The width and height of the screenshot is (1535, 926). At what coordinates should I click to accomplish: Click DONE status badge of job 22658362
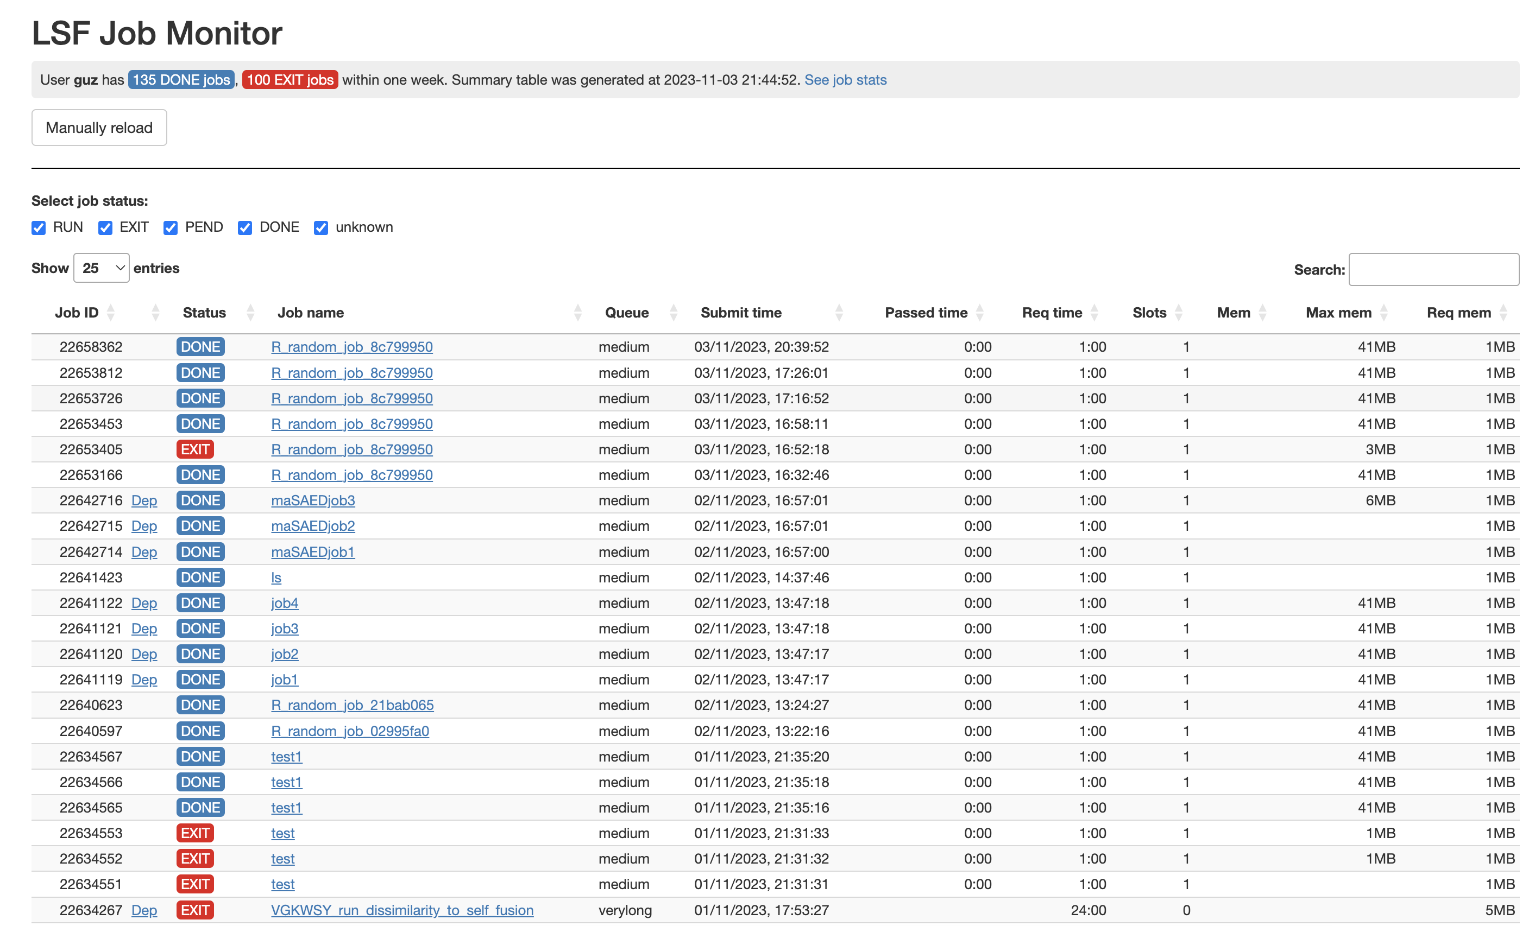200,347
